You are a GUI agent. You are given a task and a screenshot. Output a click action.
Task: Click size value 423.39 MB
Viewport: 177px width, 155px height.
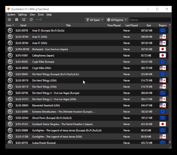point(147,124)
